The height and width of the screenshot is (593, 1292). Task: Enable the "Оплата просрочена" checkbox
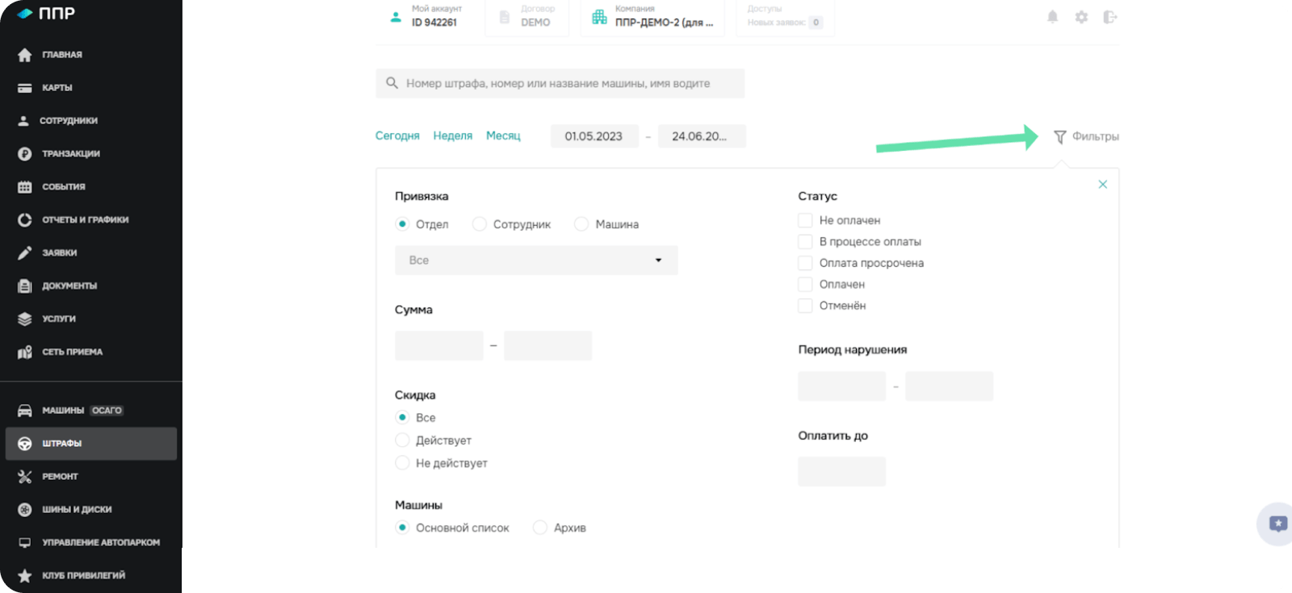(x=805, y=263)
